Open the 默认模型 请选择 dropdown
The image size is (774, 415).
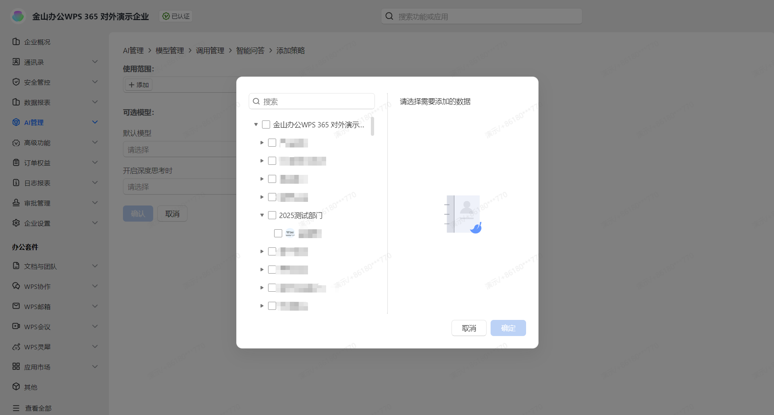(180, 149)
